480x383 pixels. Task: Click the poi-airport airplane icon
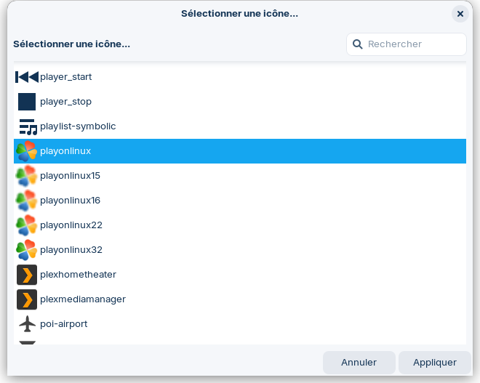coord(27,324)
